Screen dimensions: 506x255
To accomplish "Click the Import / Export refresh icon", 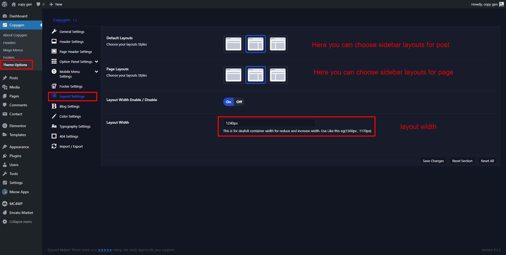I will (x=54, y=146).
